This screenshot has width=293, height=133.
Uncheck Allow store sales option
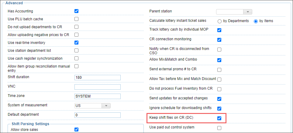pyautogui.click(x=76, y=130)
